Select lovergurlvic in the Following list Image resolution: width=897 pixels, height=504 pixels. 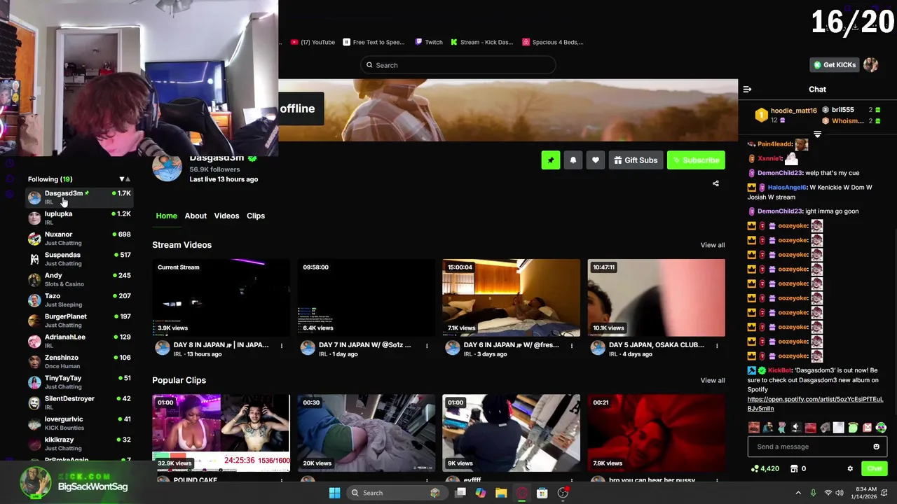coord(79,423)
